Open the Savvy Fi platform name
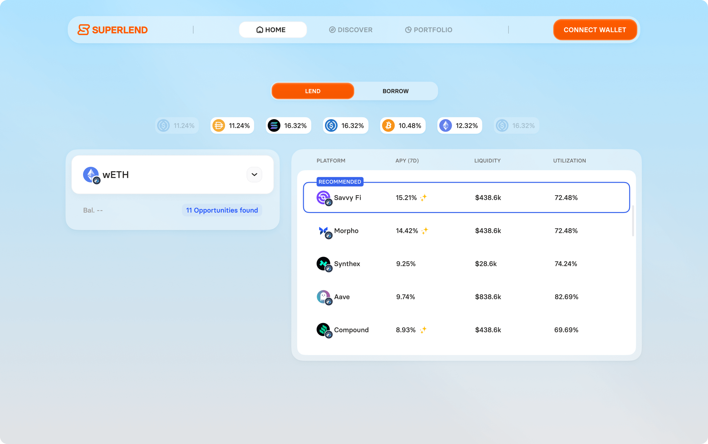 pyautogui.click(x=347, y=198)
